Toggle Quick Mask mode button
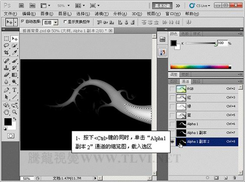 click(11, 136)
